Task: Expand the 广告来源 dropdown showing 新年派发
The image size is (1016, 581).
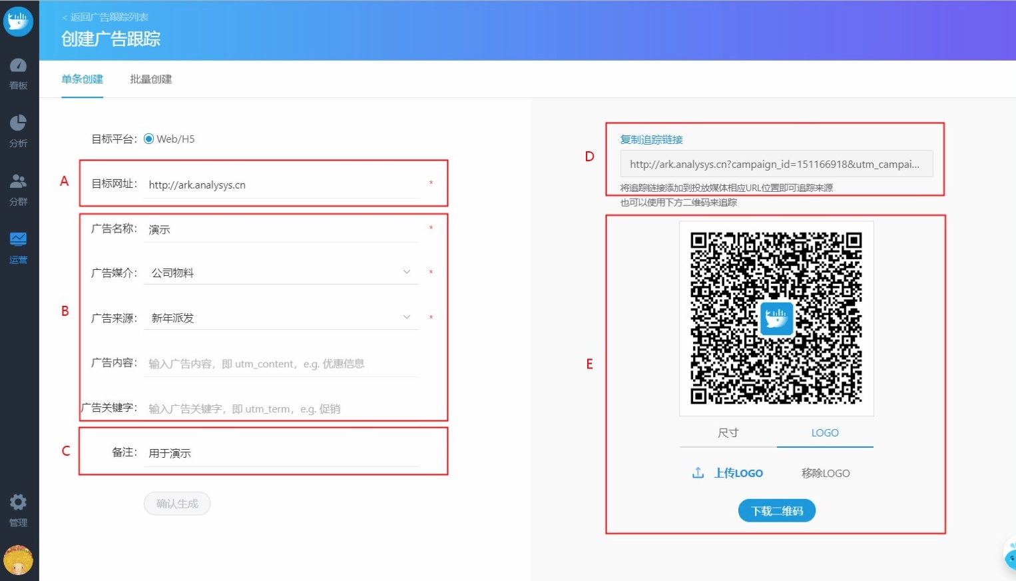Action: tap(282, 318)
